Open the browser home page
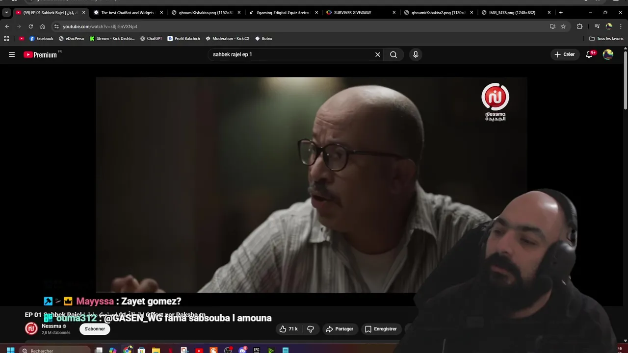628x353 pixels. click(x=42, y=26)
